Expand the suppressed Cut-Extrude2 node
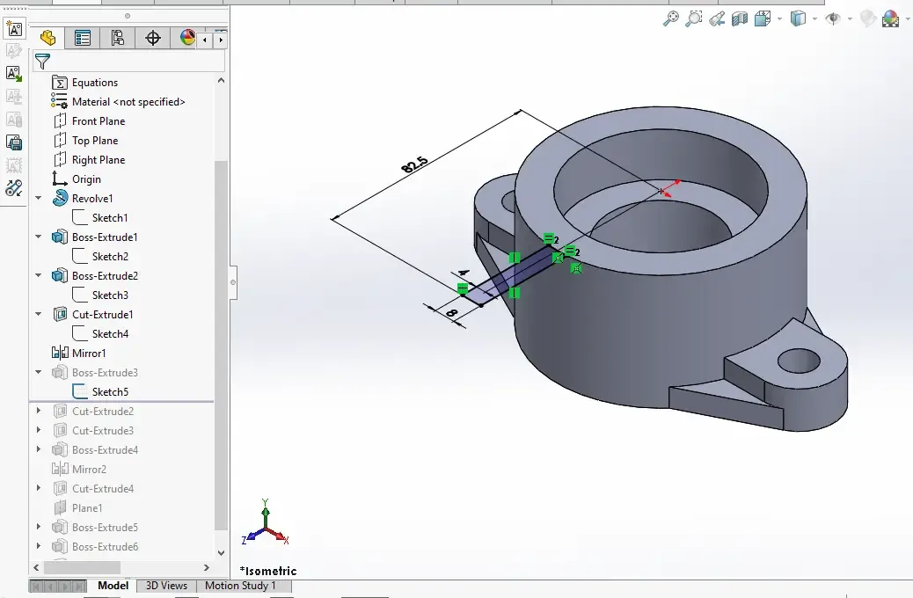This screenshot has height=598, width=913. pyautogui.click(x=39, y=411)
